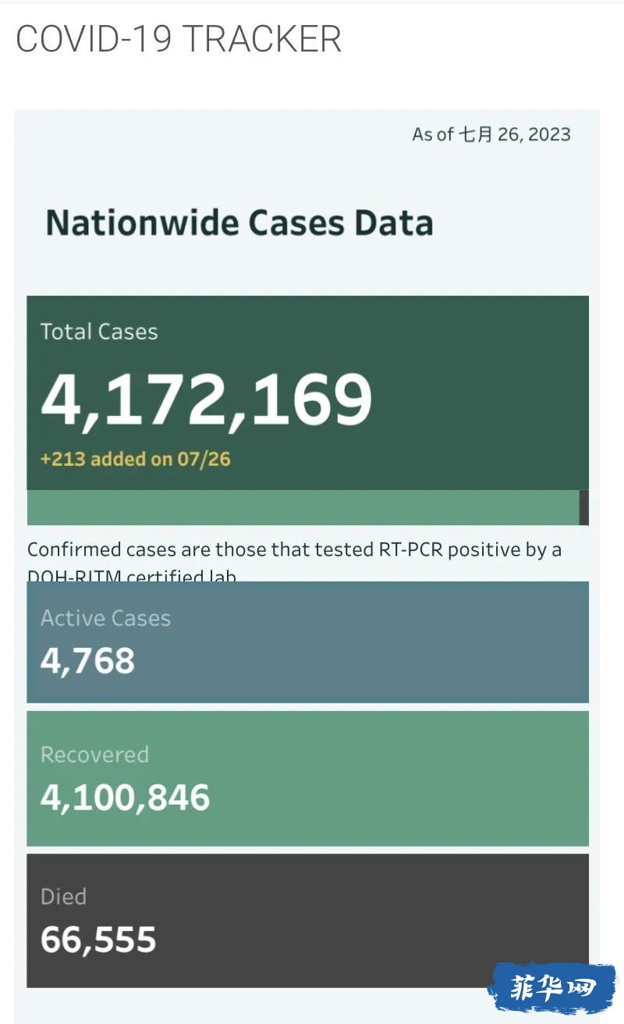Click the small scrollbar beside Total Cases panel
Viewport: 624px width, 1024px height.
[x=584, y=507]
